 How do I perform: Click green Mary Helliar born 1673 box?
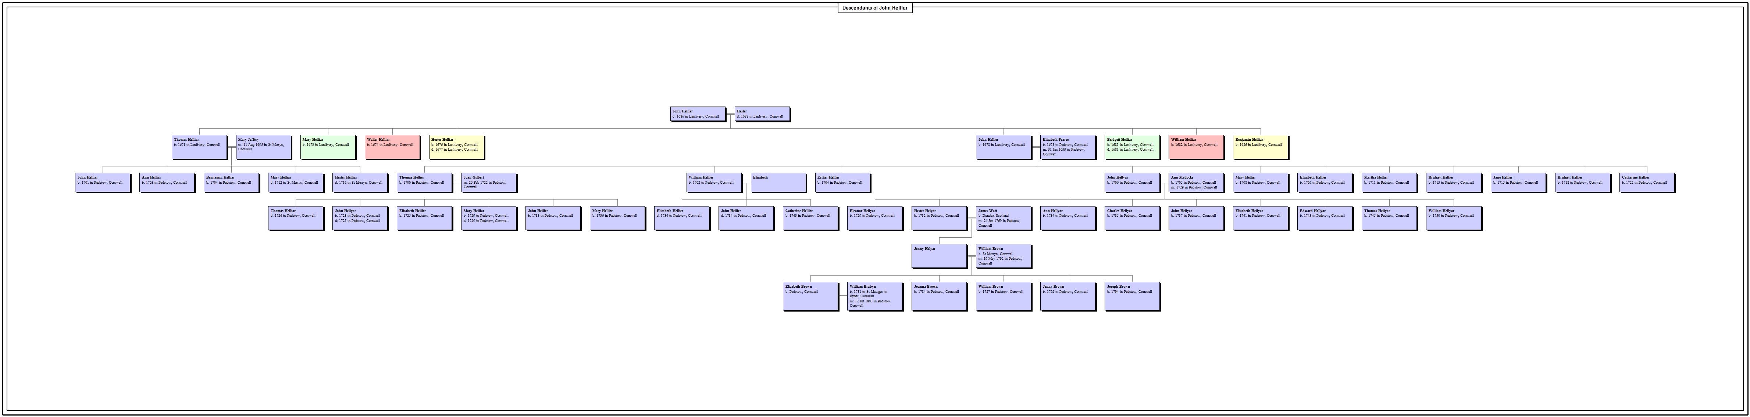pos(327,147)
